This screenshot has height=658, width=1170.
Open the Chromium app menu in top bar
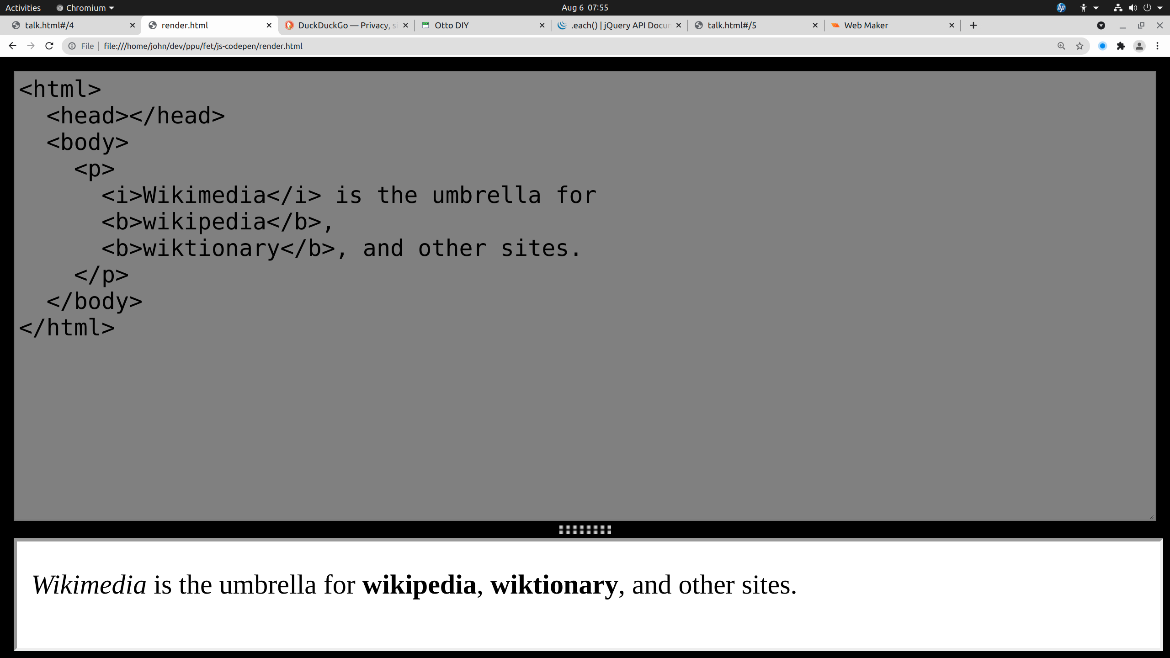click(85, 8)
